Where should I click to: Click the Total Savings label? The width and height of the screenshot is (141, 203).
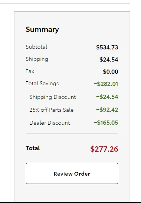pos(42,83)
